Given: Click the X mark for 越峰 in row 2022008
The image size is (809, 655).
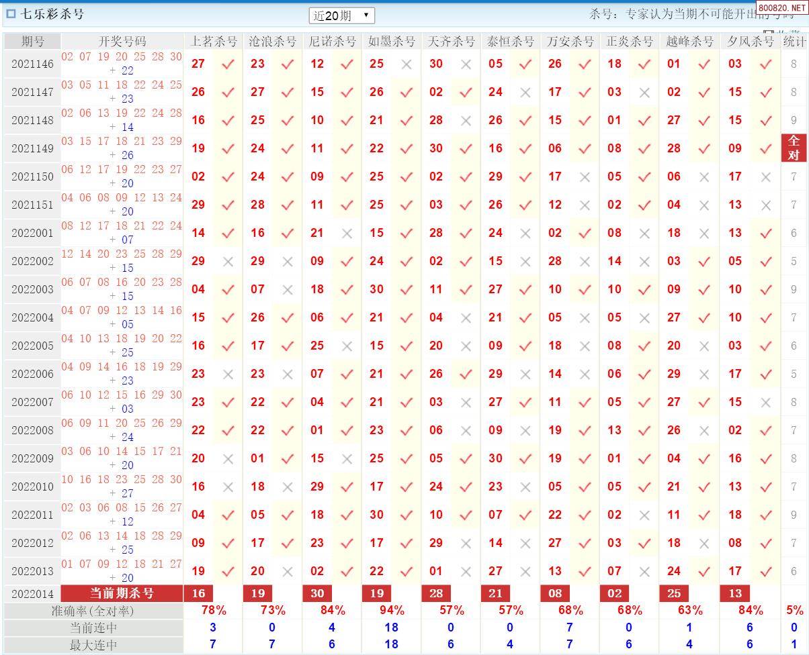Looking at the screenshot, I should (x=704, y=431).
